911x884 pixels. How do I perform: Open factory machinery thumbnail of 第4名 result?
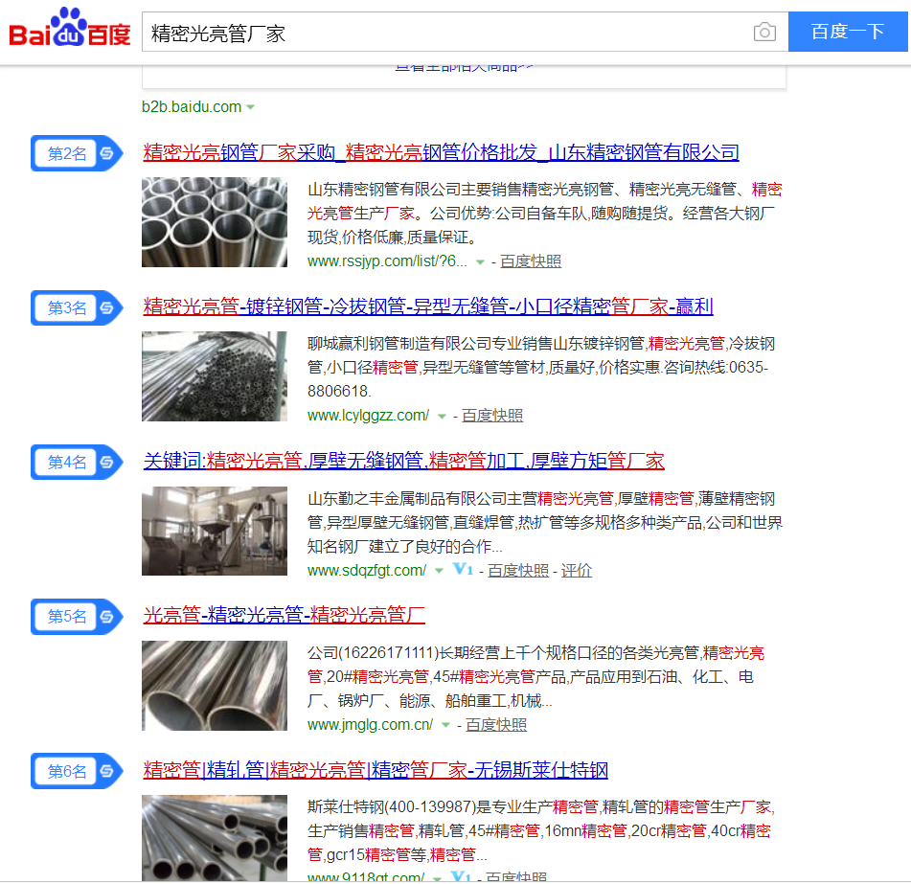[215, 531]
